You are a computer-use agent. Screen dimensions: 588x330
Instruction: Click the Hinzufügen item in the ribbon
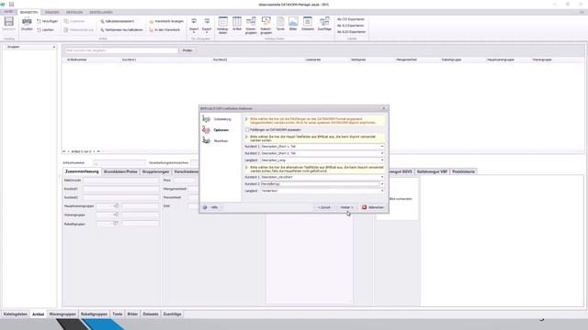click(x=47, y=21)
